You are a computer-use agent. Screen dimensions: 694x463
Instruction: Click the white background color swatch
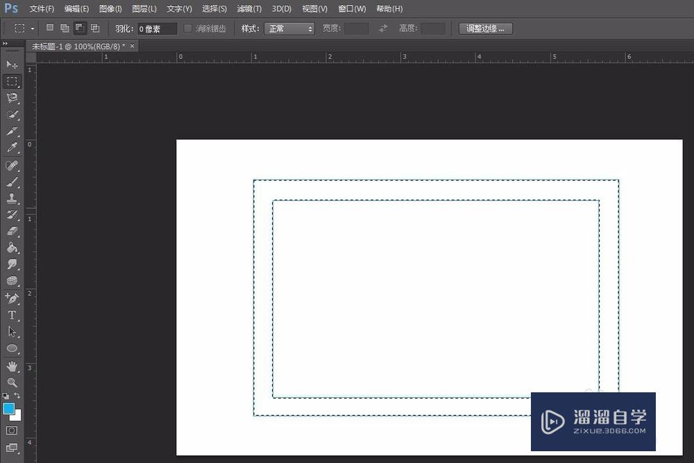(x=18, y=417)
